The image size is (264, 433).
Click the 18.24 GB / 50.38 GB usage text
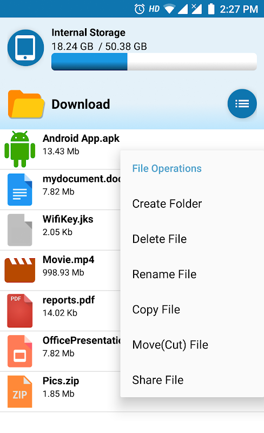[x=99, y=47]
